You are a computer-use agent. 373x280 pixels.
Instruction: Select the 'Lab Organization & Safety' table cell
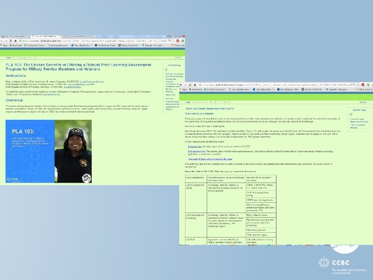pyautogui.click(x=196, y=198)
